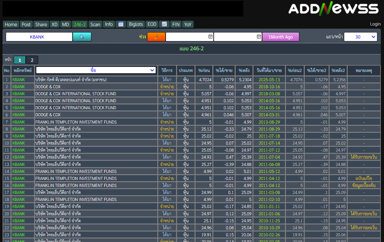Open the Share menu item
Screen dimensions: 384x242
41,24
